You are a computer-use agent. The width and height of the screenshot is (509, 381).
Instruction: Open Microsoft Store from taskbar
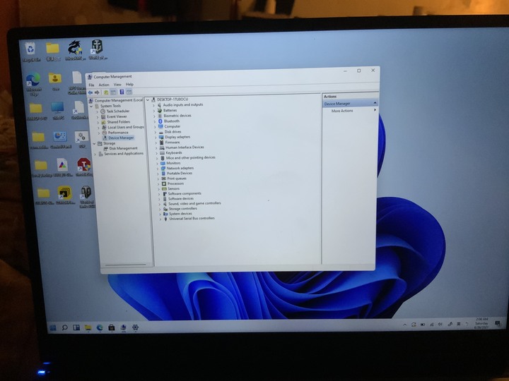pos(112,327)
